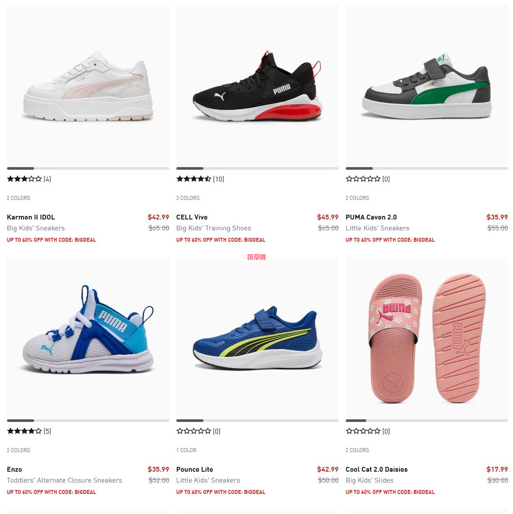Click the image carousel slider under CELL Vive
This screenshot has width=513, height=514.
(x=258, y=168)
